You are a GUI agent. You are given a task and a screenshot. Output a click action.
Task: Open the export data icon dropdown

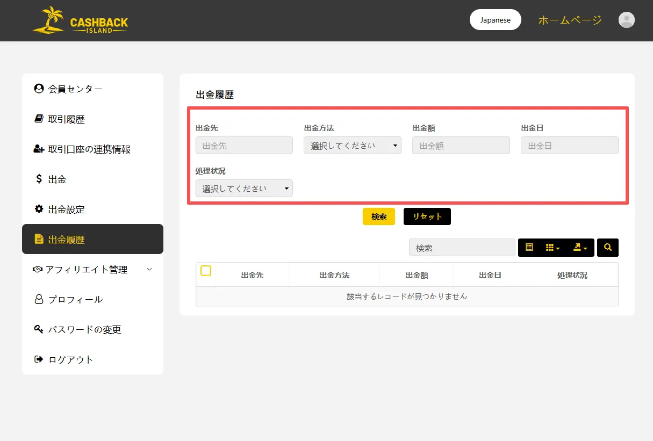(580, 248)
